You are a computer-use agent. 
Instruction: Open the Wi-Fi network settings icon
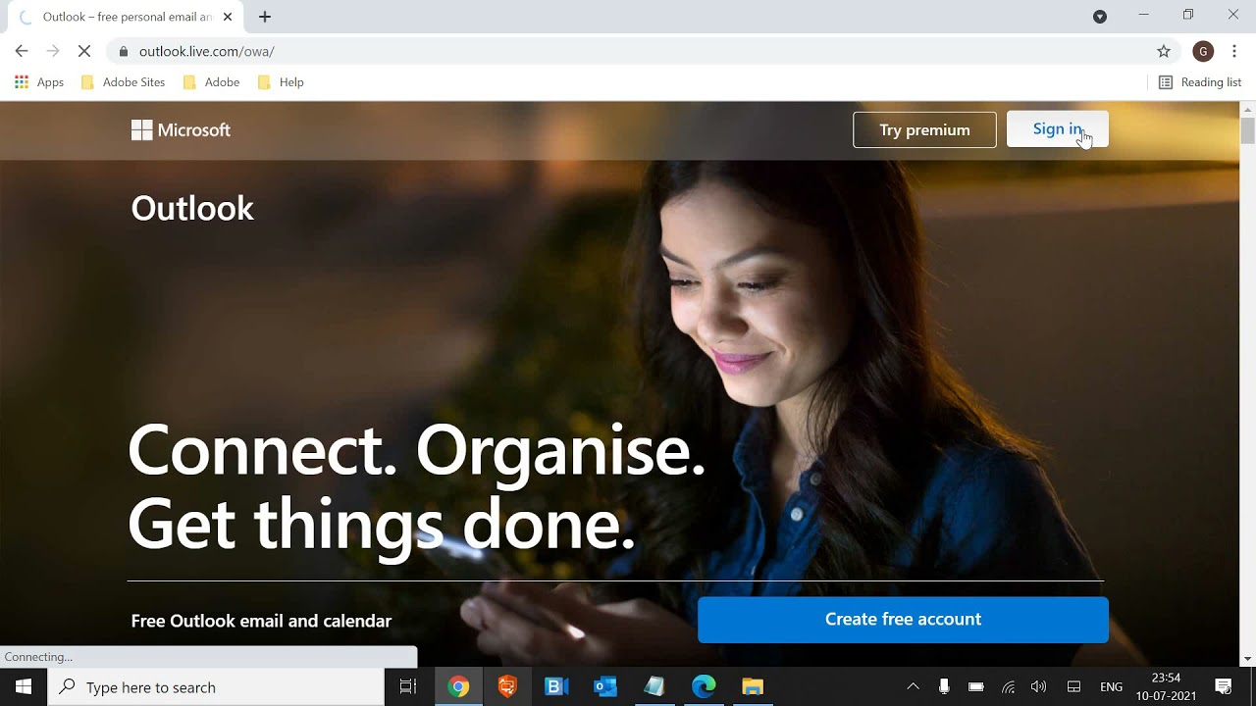point(1008,686)
